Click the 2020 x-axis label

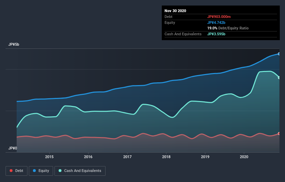point(244,157)
